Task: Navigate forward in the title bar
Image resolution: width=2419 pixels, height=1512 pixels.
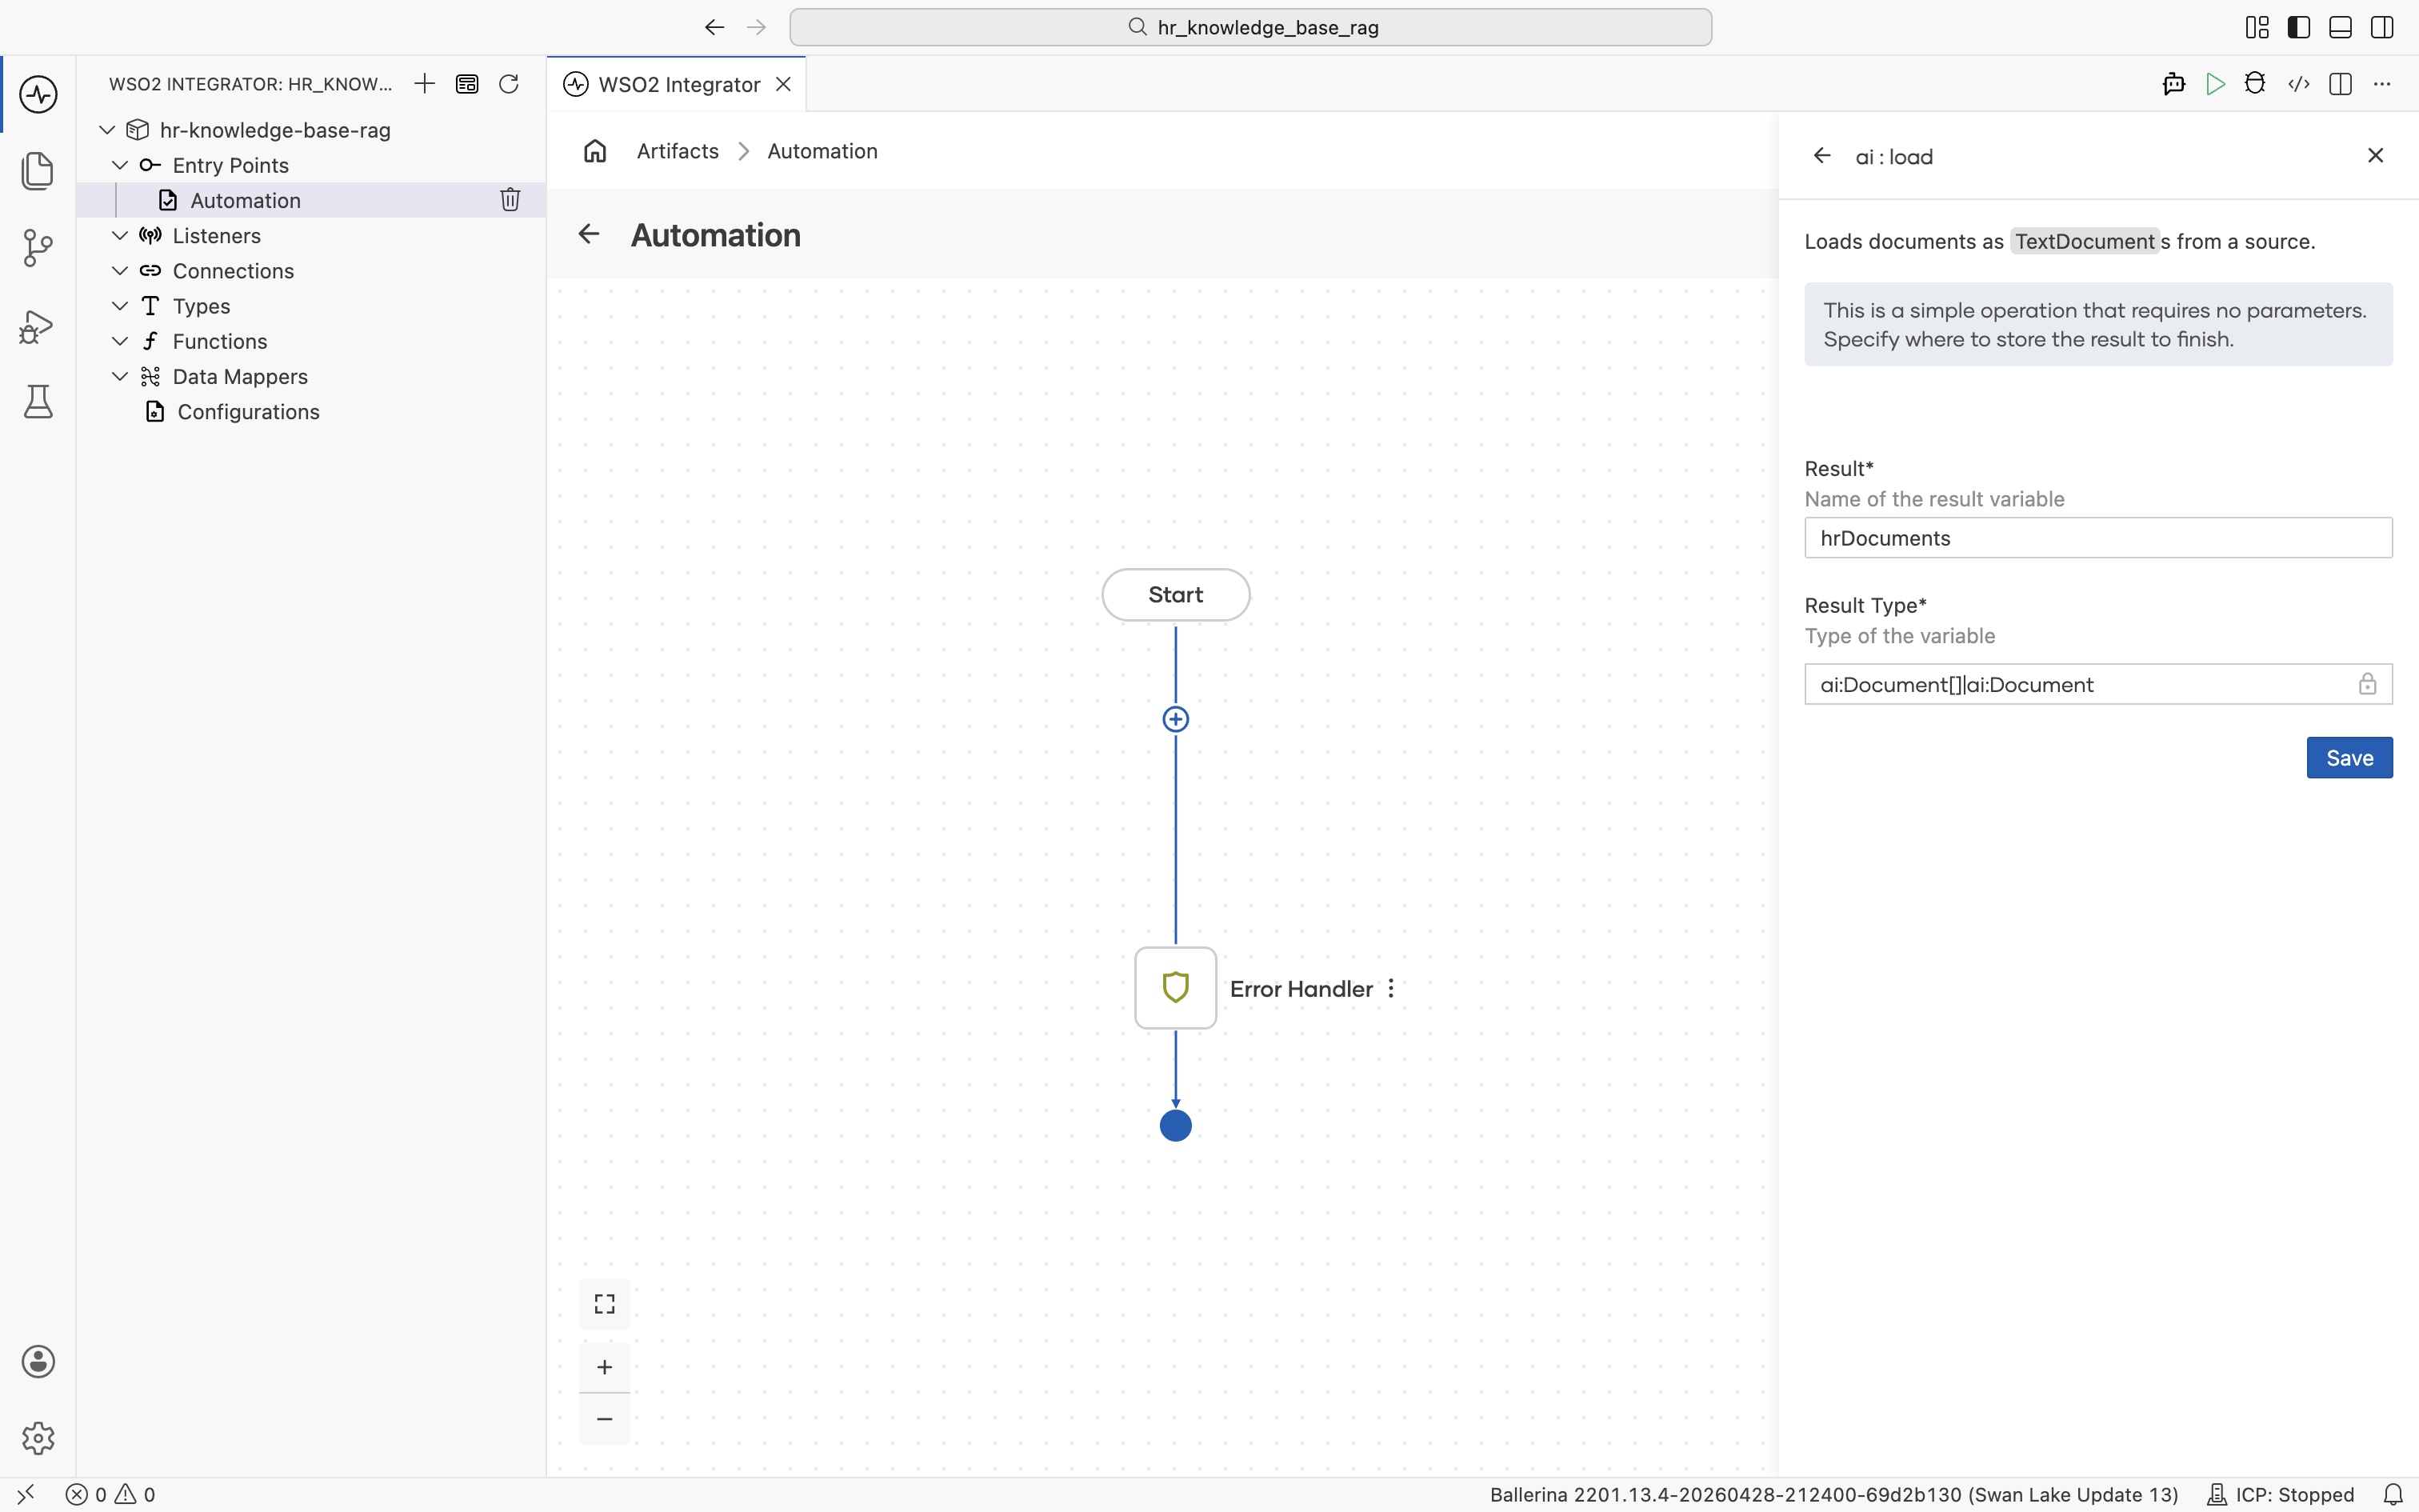Action: [757, 27]
